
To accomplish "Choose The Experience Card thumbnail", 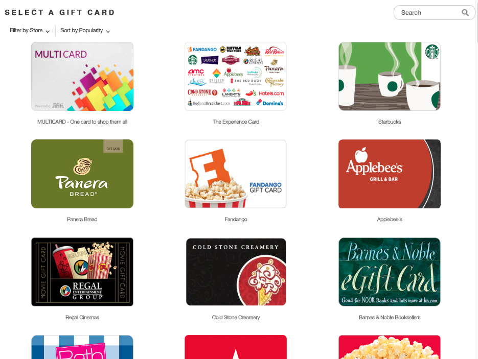I will click(236, 77).
